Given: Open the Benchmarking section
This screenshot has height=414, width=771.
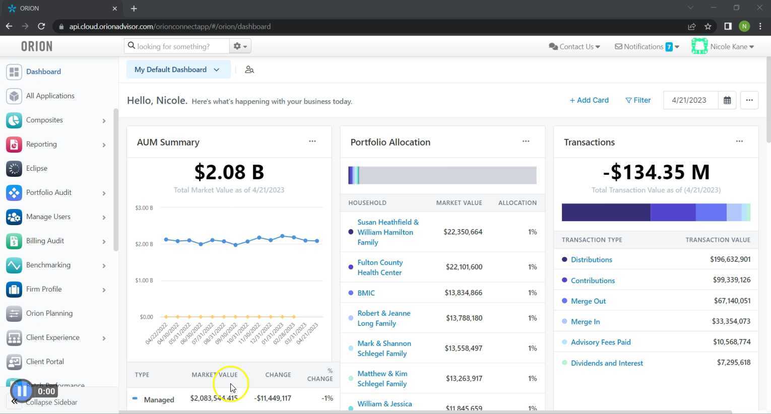Looking at the screenshot, I should coord(48,265).
